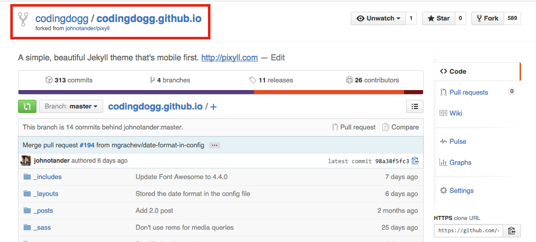The height and width of the screenshot is (242, 536).
Task: View the stargazers count of 0
Action: pyautogui.click(x=461, y=18)
